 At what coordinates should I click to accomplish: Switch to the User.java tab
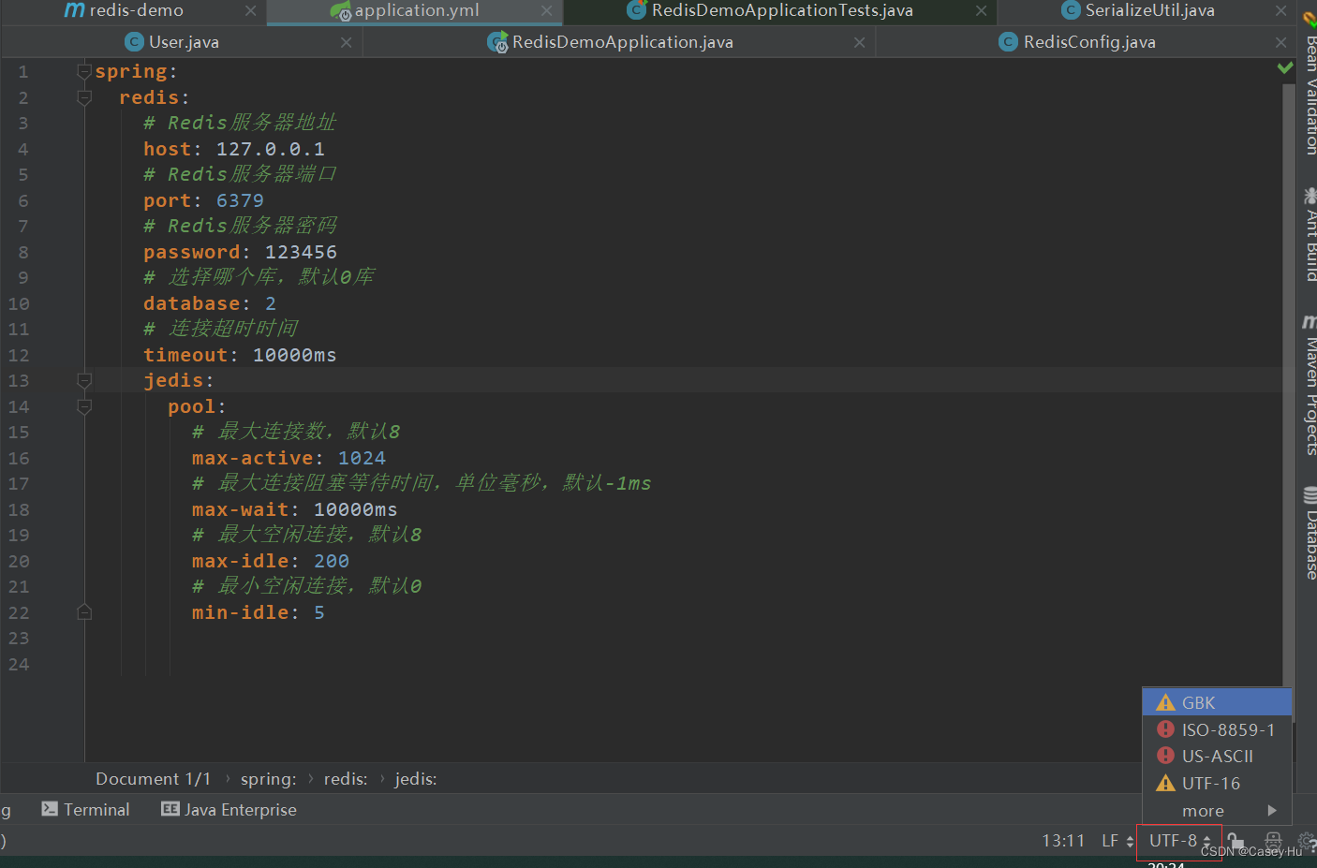click(x=183, y=41)
